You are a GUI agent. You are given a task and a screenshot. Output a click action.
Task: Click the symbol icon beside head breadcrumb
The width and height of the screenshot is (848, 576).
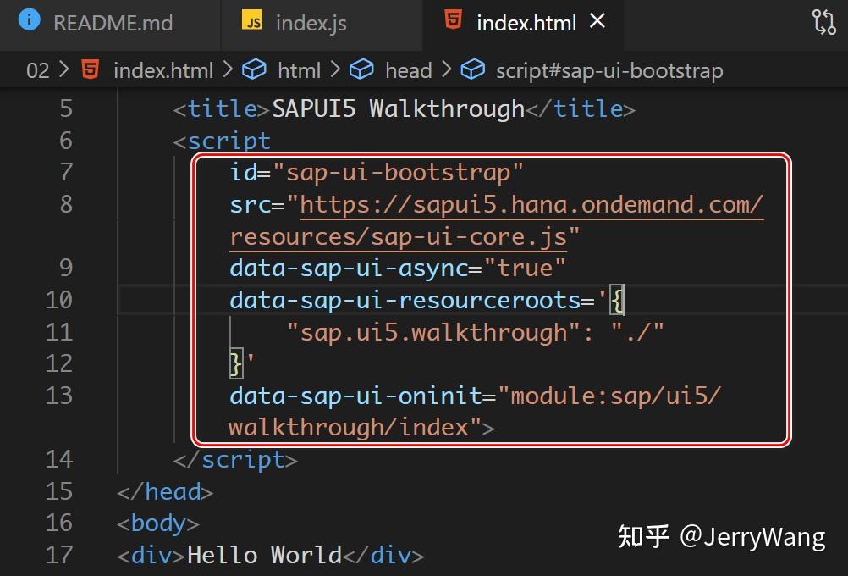pyautogui.click(x=362, y=70)
